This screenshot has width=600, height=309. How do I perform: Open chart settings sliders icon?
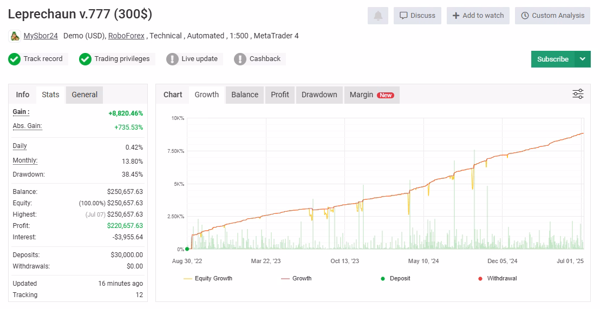click(578, 94)
